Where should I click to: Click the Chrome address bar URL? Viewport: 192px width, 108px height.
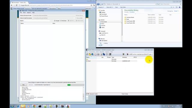[46, 5]
